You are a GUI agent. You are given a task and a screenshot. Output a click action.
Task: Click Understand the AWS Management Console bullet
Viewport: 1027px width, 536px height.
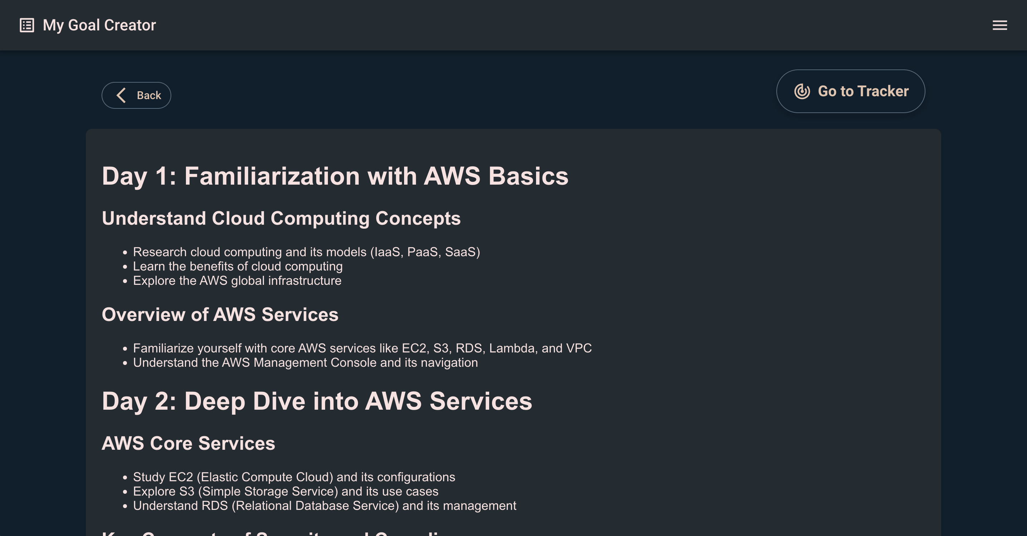(x=305, y=362)
